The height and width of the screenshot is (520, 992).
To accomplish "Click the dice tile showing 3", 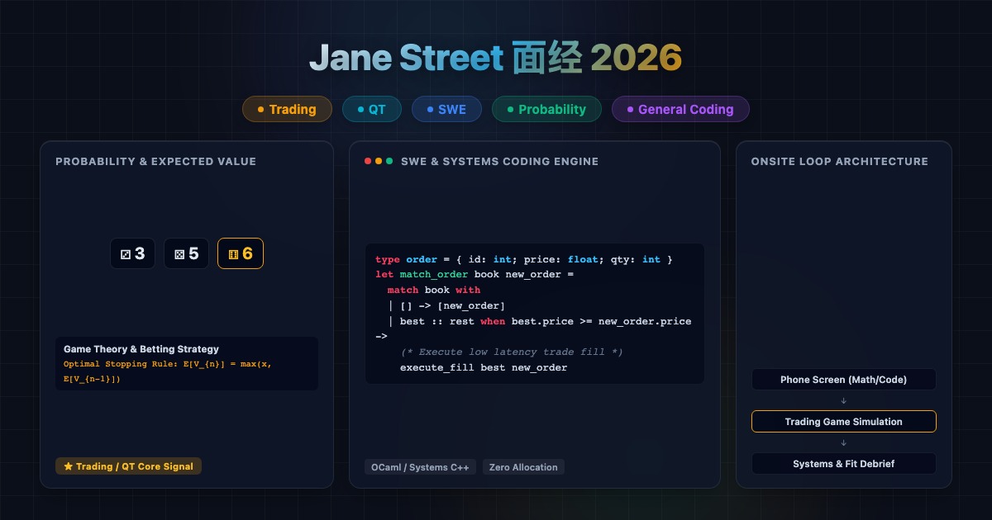I will click(x=133, y=253).
